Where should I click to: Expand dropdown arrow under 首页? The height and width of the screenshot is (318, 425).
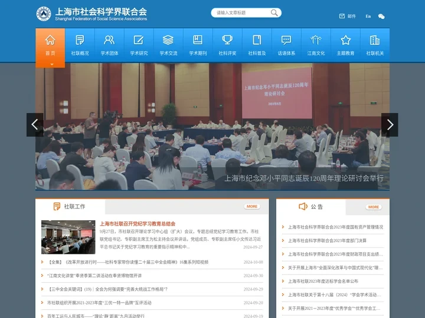point(52,64)
